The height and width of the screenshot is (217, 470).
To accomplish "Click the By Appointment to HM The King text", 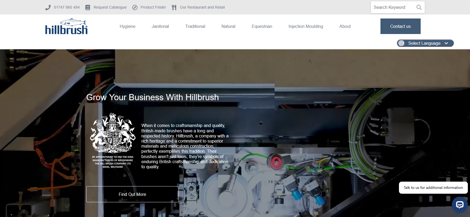I will point(113,162).
